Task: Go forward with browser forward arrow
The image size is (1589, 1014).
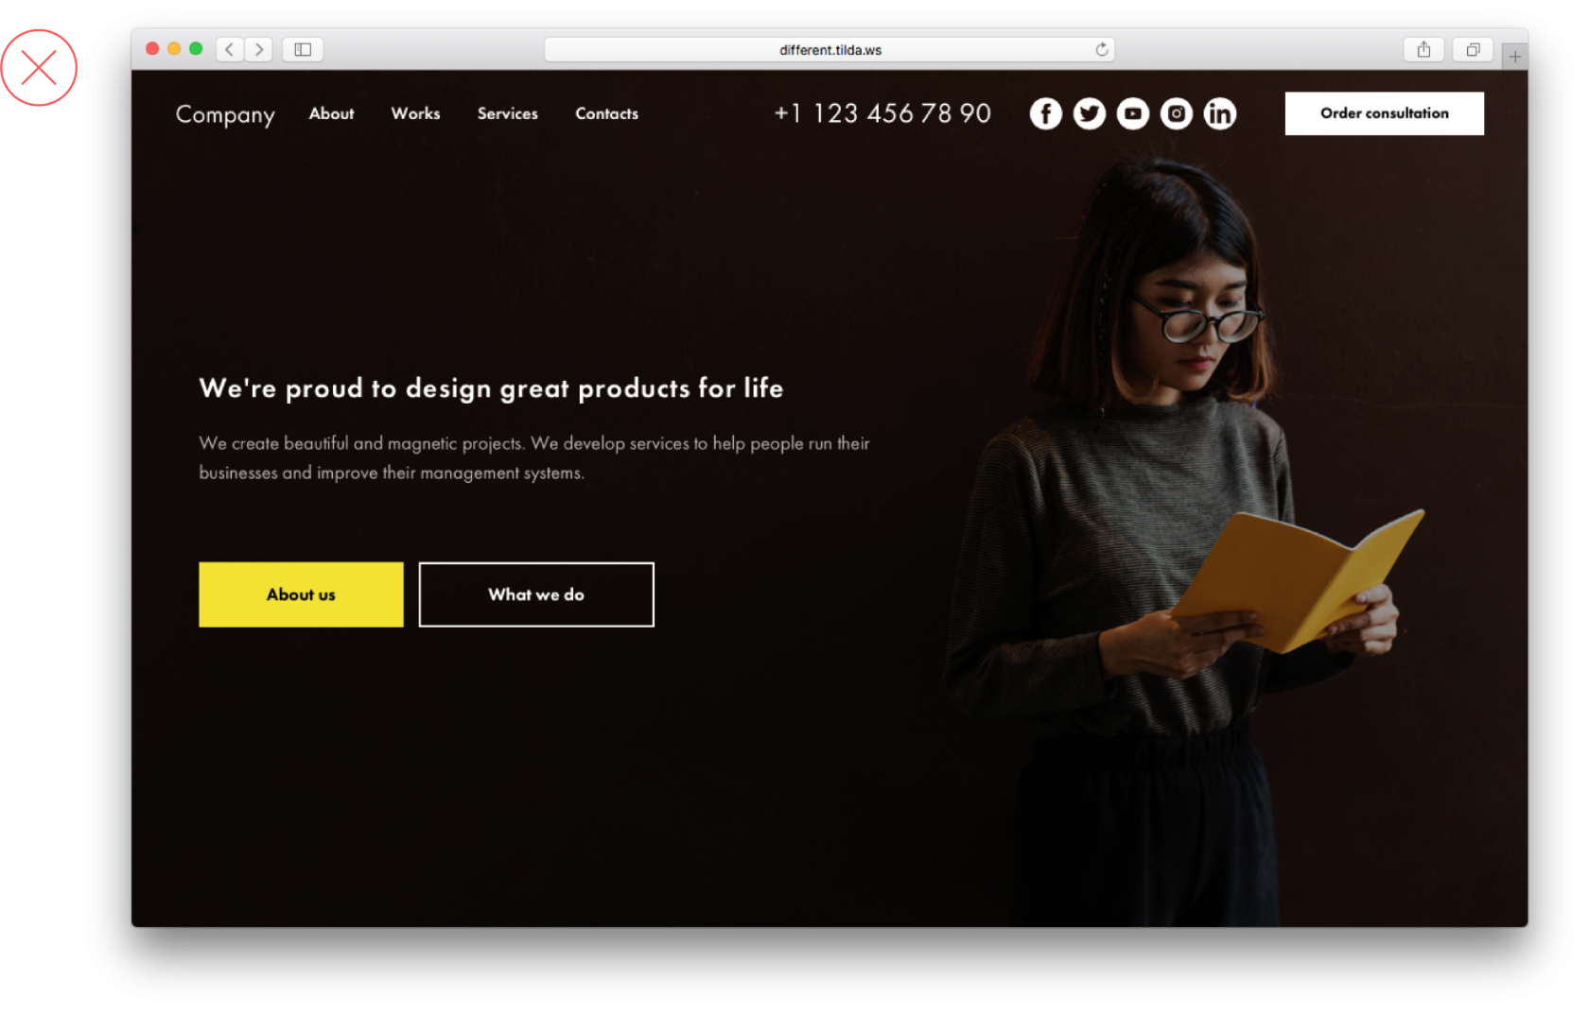Action: coord(259,49)
